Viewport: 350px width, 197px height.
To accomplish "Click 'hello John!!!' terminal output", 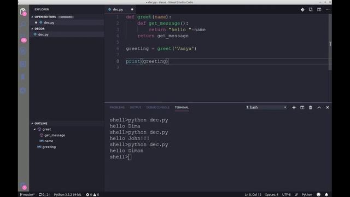I will (129, 138).
